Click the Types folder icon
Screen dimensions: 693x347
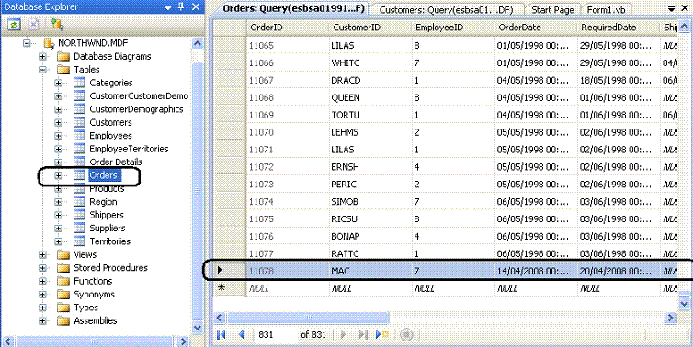tap(64, 308)
